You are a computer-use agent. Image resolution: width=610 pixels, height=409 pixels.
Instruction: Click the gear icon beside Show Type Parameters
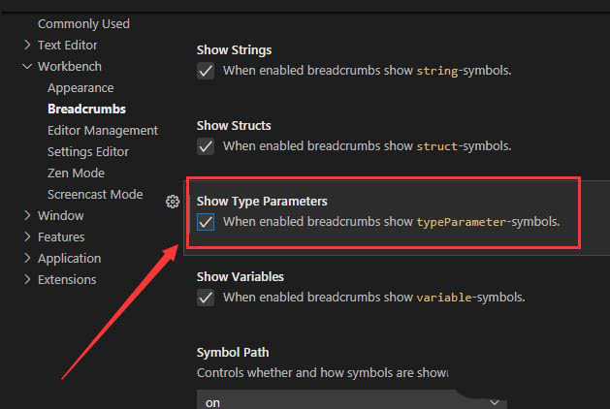(173, 202)
